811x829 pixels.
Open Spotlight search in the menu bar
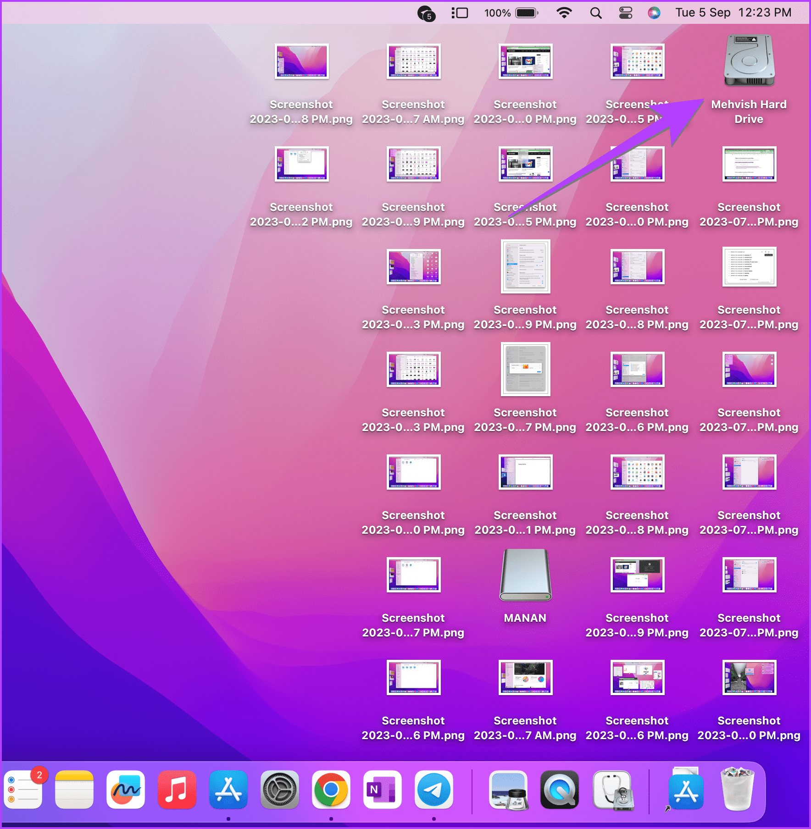(595, 12)
